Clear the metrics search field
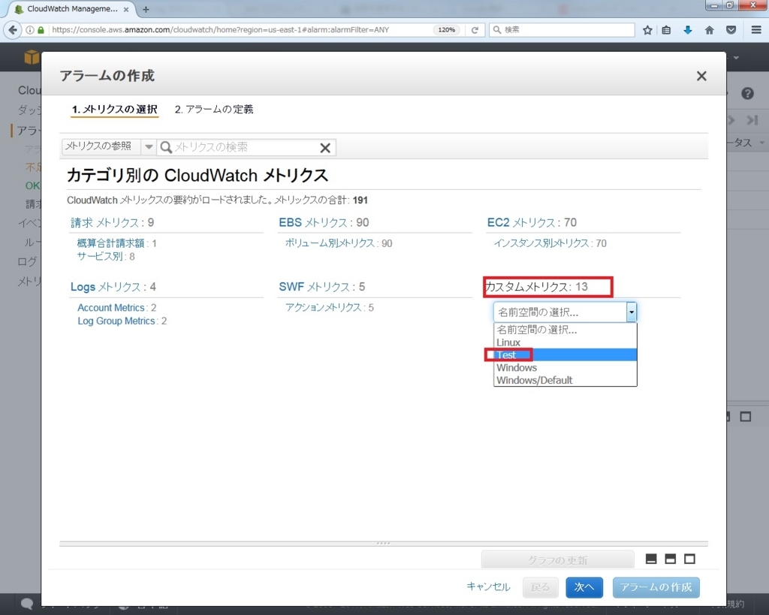769x615 pixels. coord(324,148)
